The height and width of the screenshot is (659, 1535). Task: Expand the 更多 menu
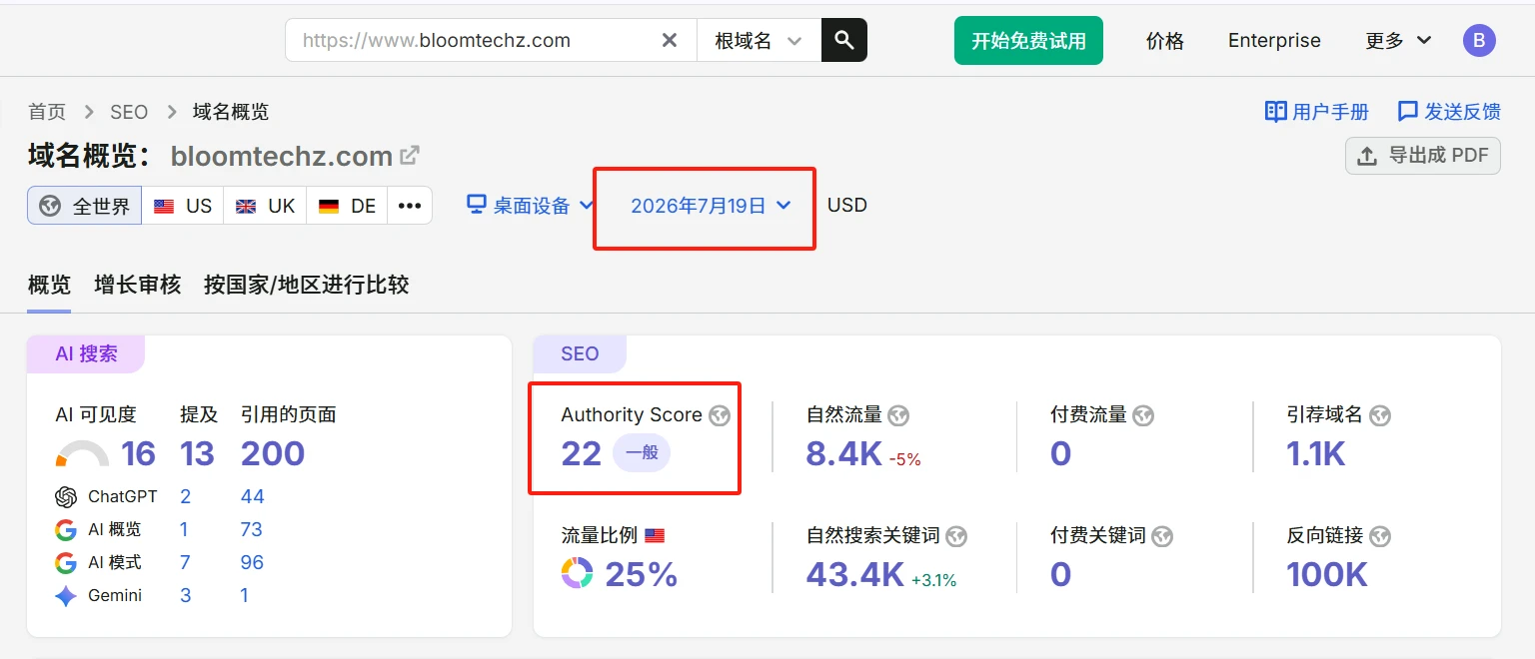1398,41
